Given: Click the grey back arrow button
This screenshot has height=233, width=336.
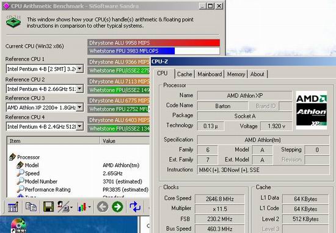Looking at the screenshot, I should (x=103, y=207).
